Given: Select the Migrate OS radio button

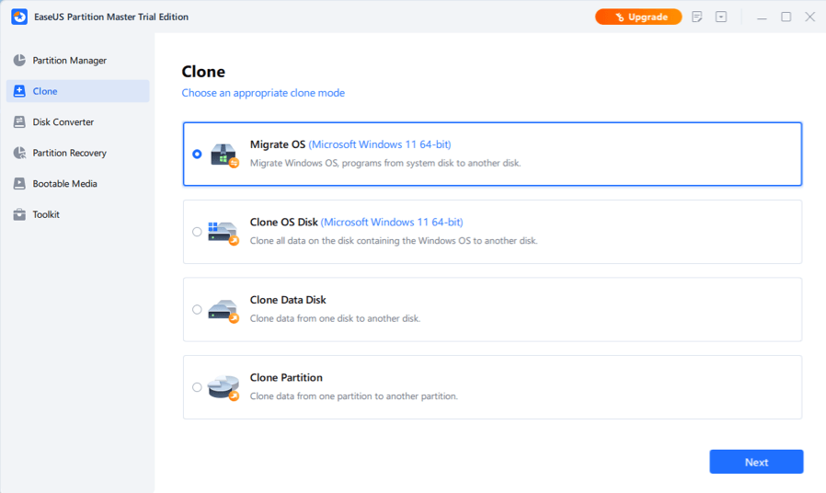Looking at the screenshot, I should coord(197,155).
